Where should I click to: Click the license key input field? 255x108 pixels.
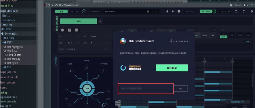coord(146,89)
